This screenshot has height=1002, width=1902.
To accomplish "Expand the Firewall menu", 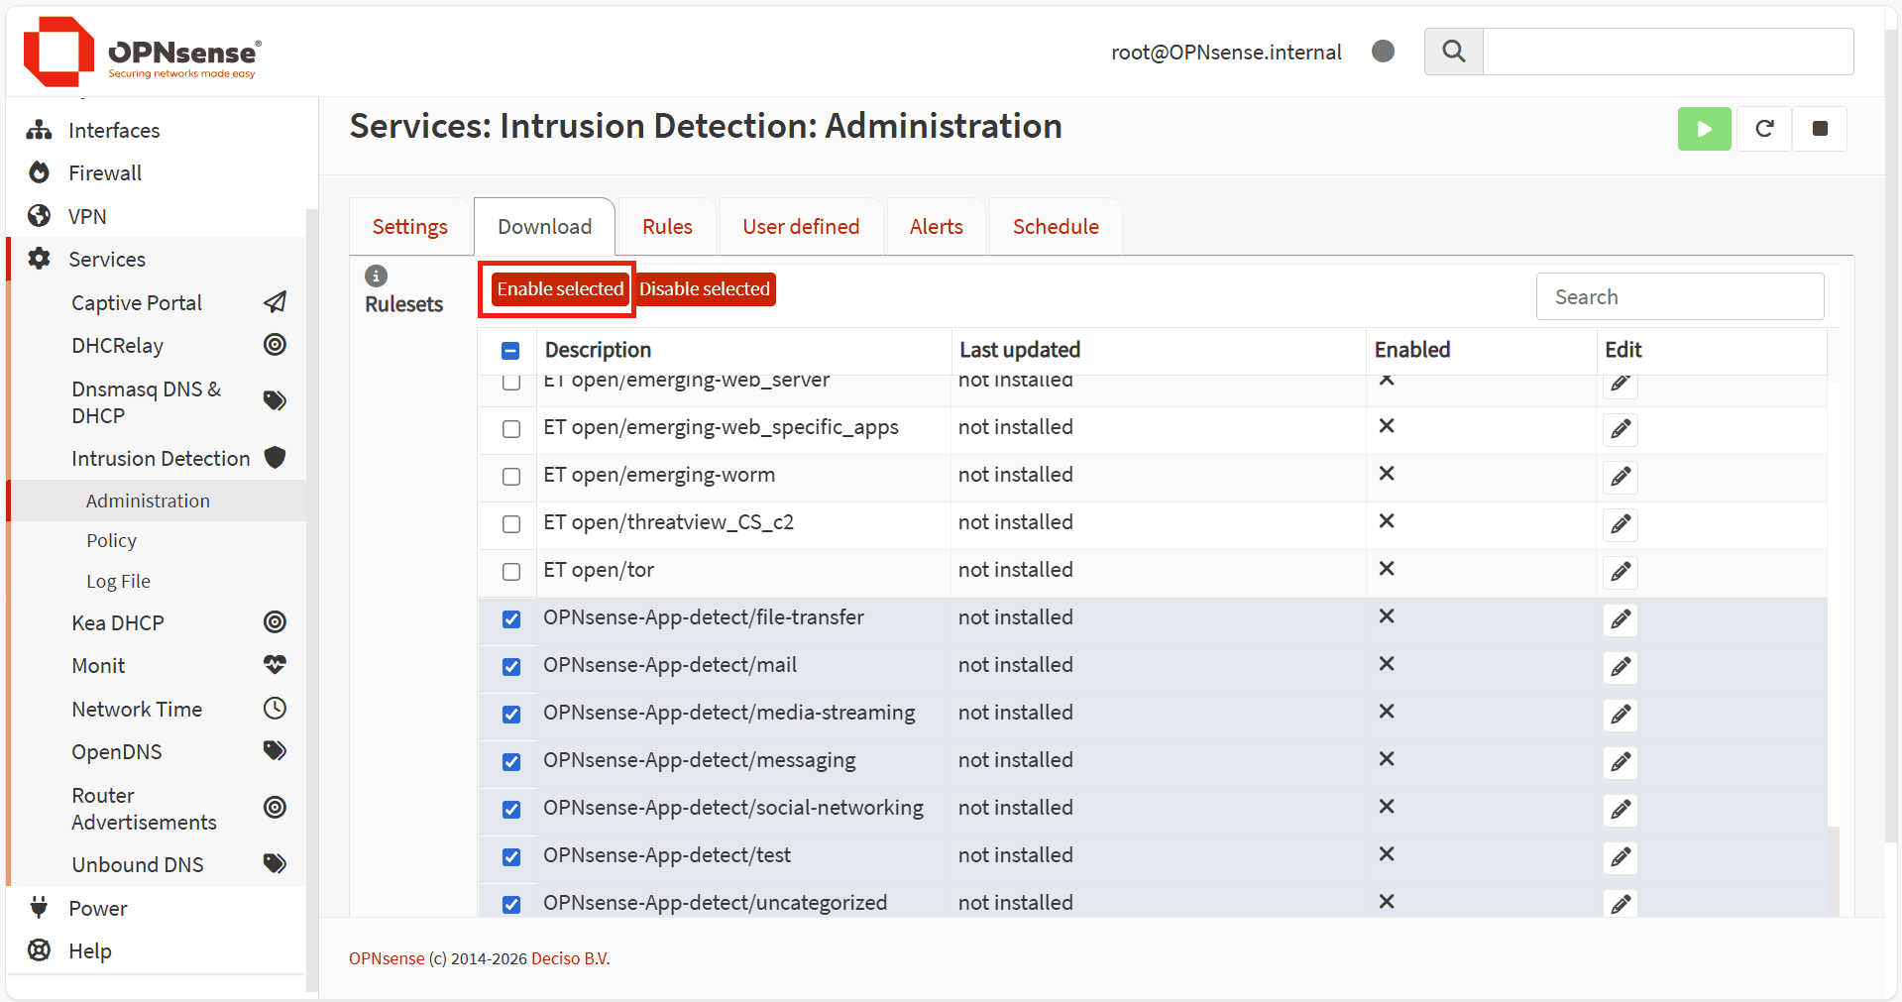I will (105, 173).
